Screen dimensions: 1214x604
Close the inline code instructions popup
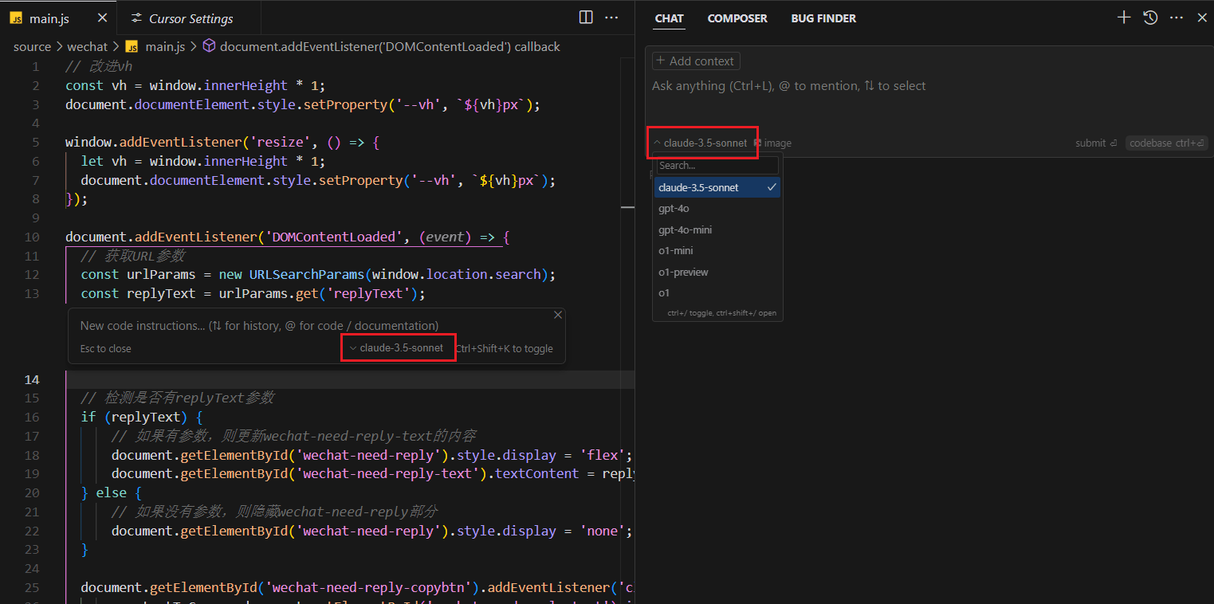coord(558,316)
